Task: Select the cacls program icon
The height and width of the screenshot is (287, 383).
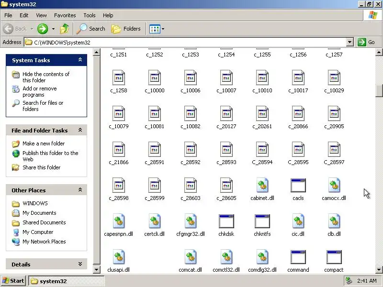Action: [x=298, y=185]
